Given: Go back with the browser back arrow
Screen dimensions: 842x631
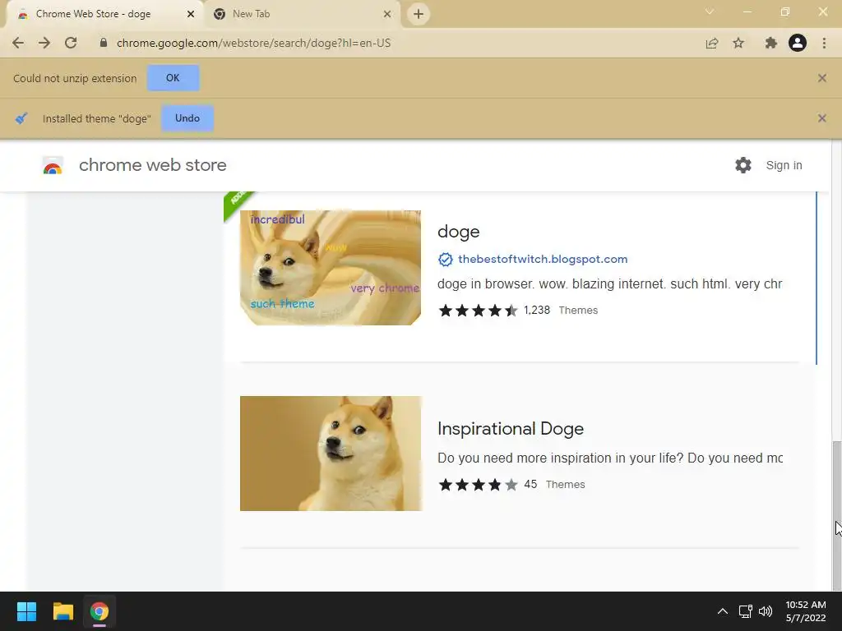Looking at the screenshot, I should click(18, 43).
